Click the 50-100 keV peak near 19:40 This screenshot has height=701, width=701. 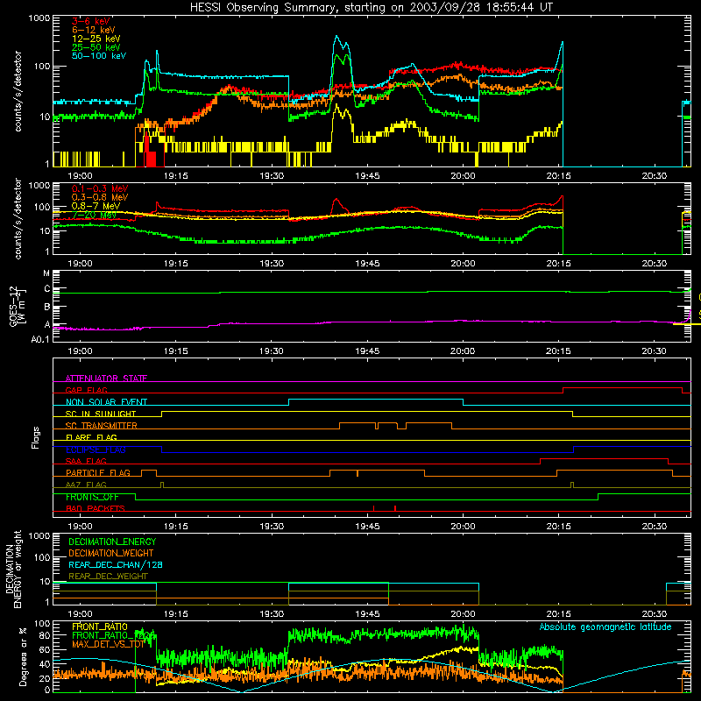[x=336, y=37]
